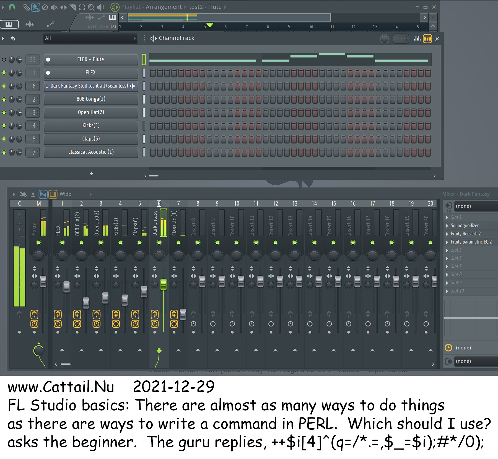Toggle the mixer blue meter-wave view icon
This screenshot has height=459, width=498.
pos(43,194)
